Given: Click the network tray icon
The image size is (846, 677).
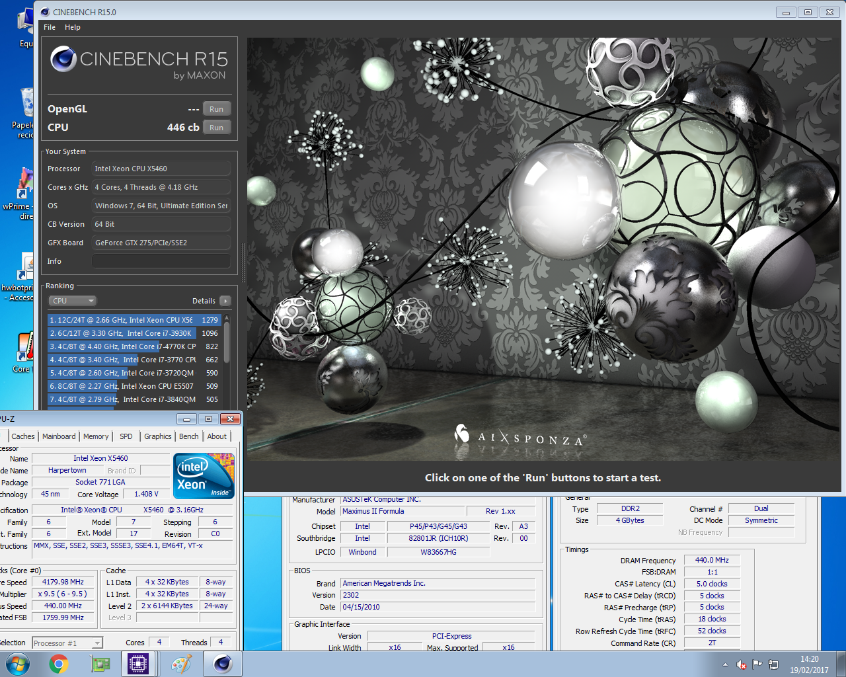Looking at the screenshot, I should click(773, 664).
